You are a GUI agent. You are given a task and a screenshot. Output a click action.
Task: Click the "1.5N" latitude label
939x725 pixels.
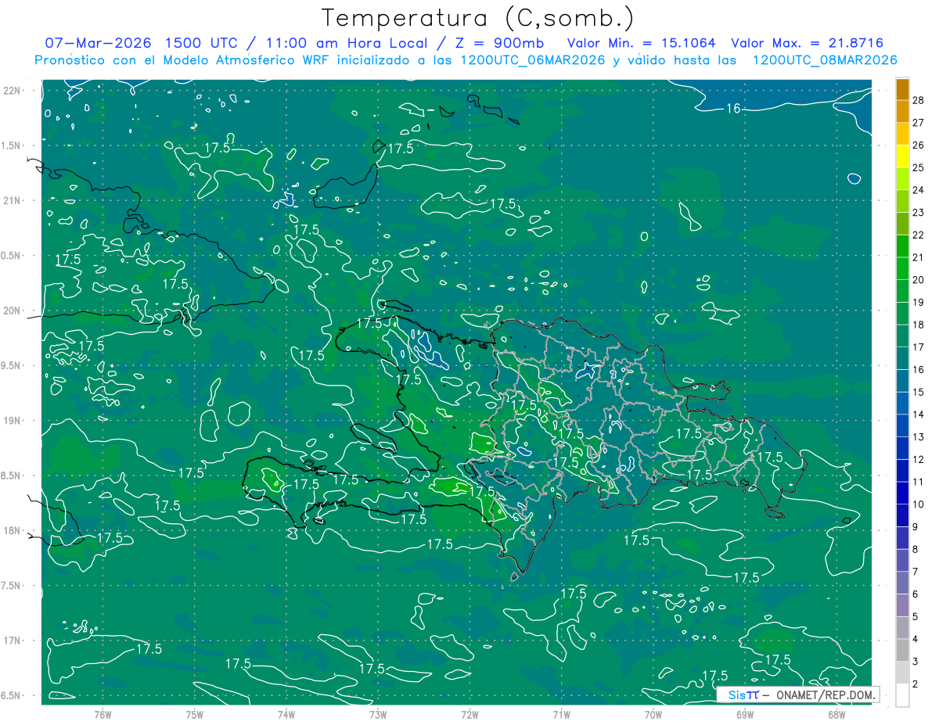click(x=12, y=145)
